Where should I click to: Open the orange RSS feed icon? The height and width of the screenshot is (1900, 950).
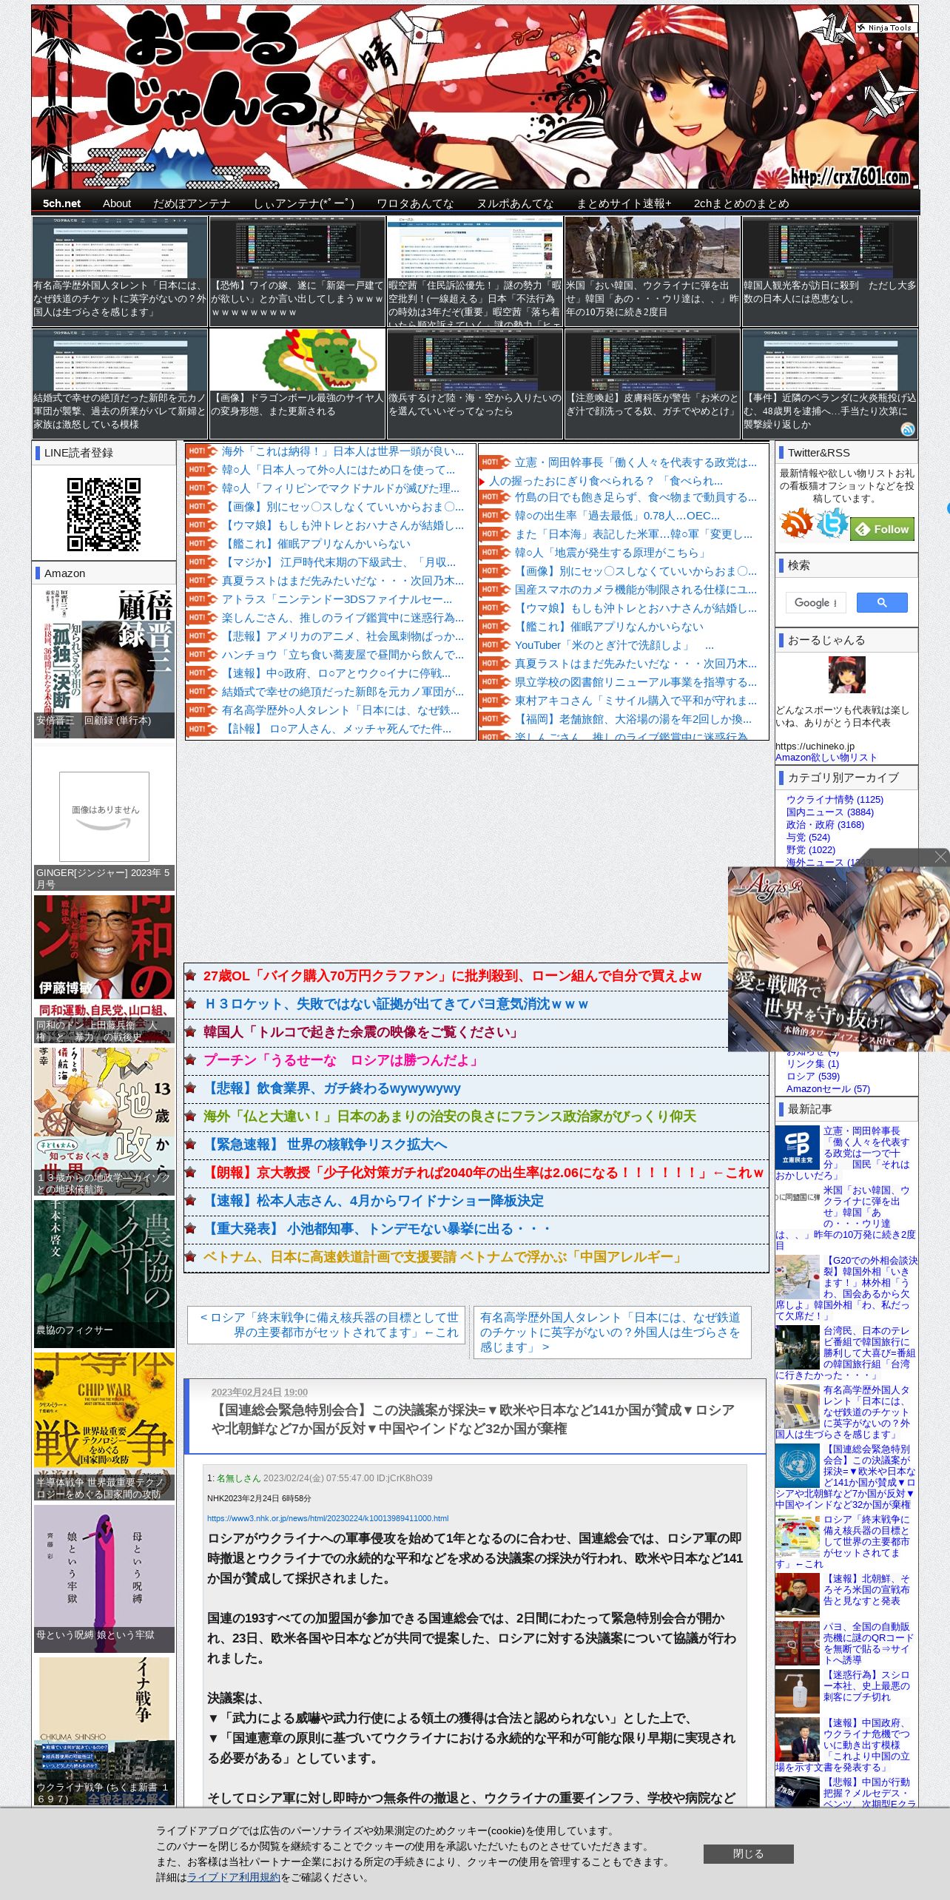(796, 524)
